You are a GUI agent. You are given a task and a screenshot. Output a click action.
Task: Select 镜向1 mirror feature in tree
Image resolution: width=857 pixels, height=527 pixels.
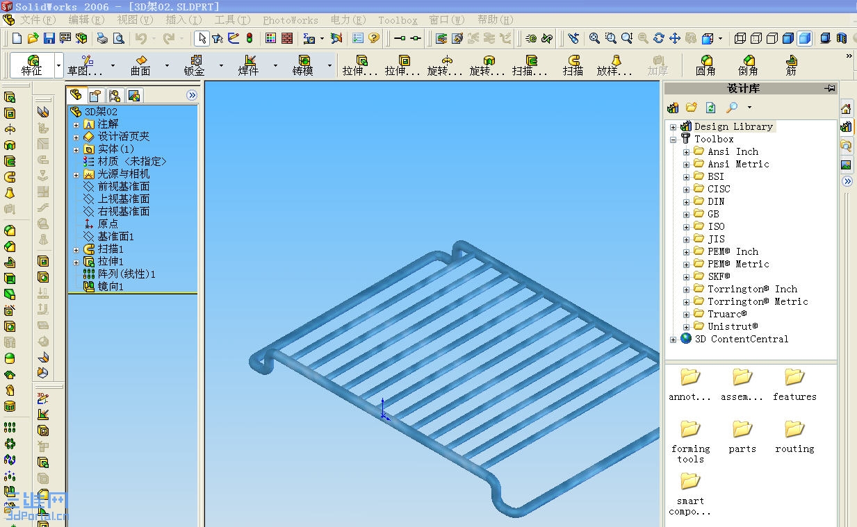(x=104, y=286)
